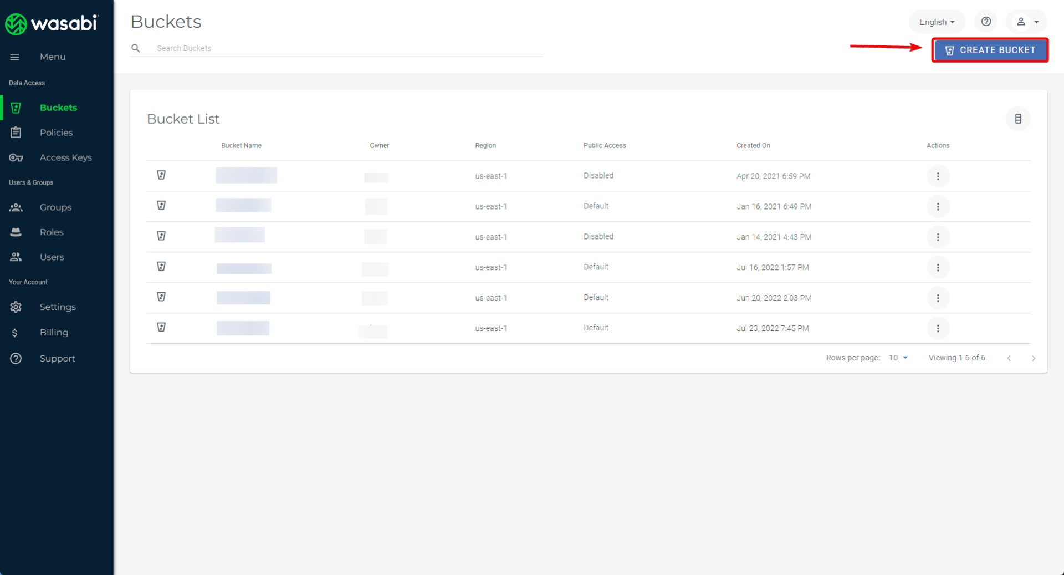
Task: Click the search magnifier icon
Action: (x=136, y=48)
